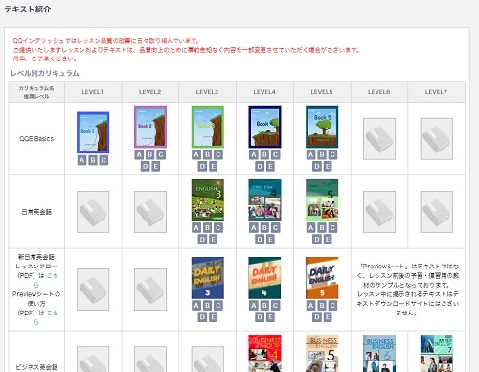Open the Business English 4 red cover
The height and width of the screenshot is (372, 479).
[x=264, y=354]
